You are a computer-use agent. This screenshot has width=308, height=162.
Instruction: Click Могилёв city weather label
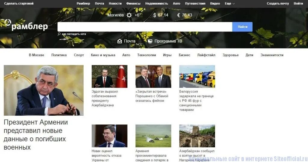click(x=115, y=15)
